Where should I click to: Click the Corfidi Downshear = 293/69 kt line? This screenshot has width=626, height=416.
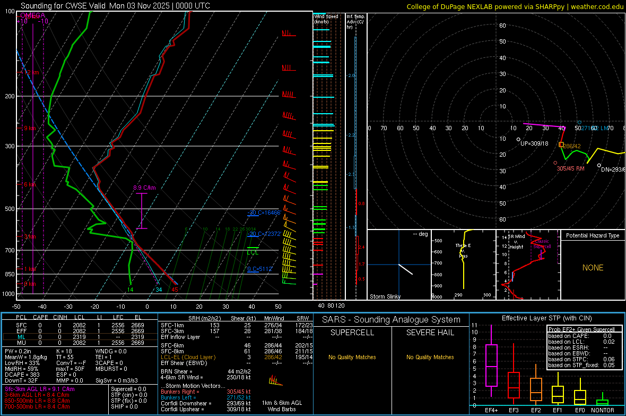[206, 403]
